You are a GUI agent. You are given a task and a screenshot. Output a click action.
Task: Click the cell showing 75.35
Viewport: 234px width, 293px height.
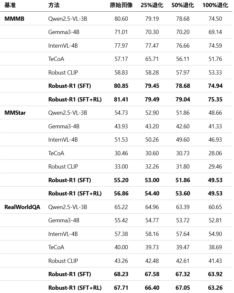215,100
